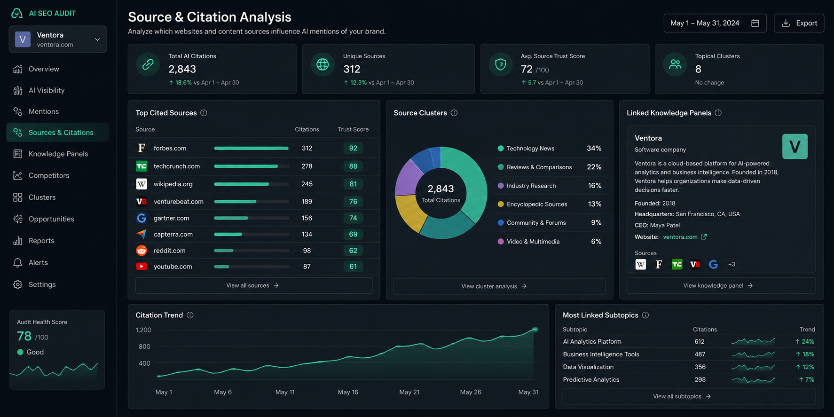Open the Mentions section
This screenshot has width=834, height=417.
pos(57,111)
